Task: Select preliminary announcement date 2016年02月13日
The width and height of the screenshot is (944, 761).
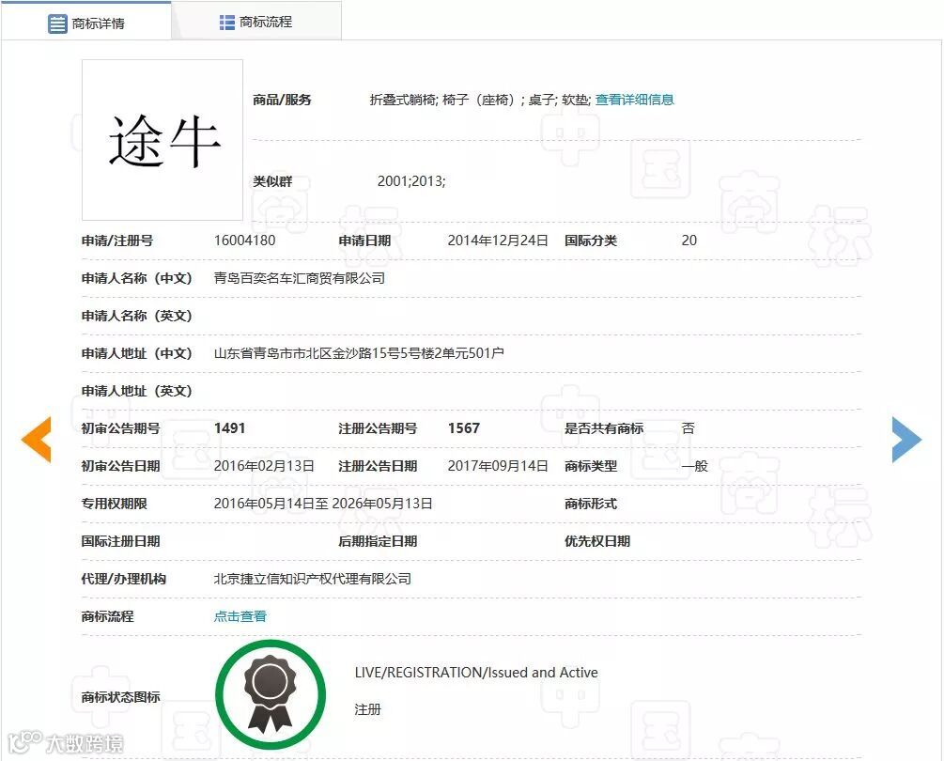Action: pyautogui.click(x=264, y=466)
